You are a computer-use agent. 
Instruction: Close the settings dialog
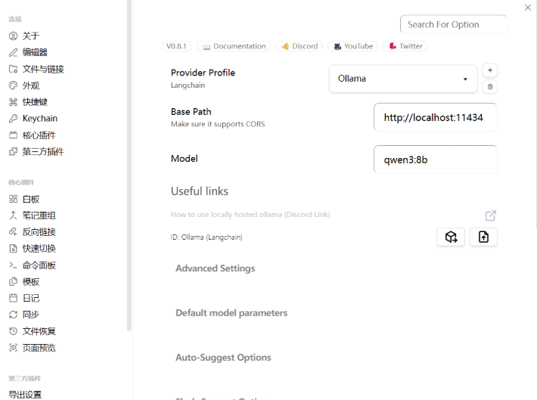[x=528, y=8]
